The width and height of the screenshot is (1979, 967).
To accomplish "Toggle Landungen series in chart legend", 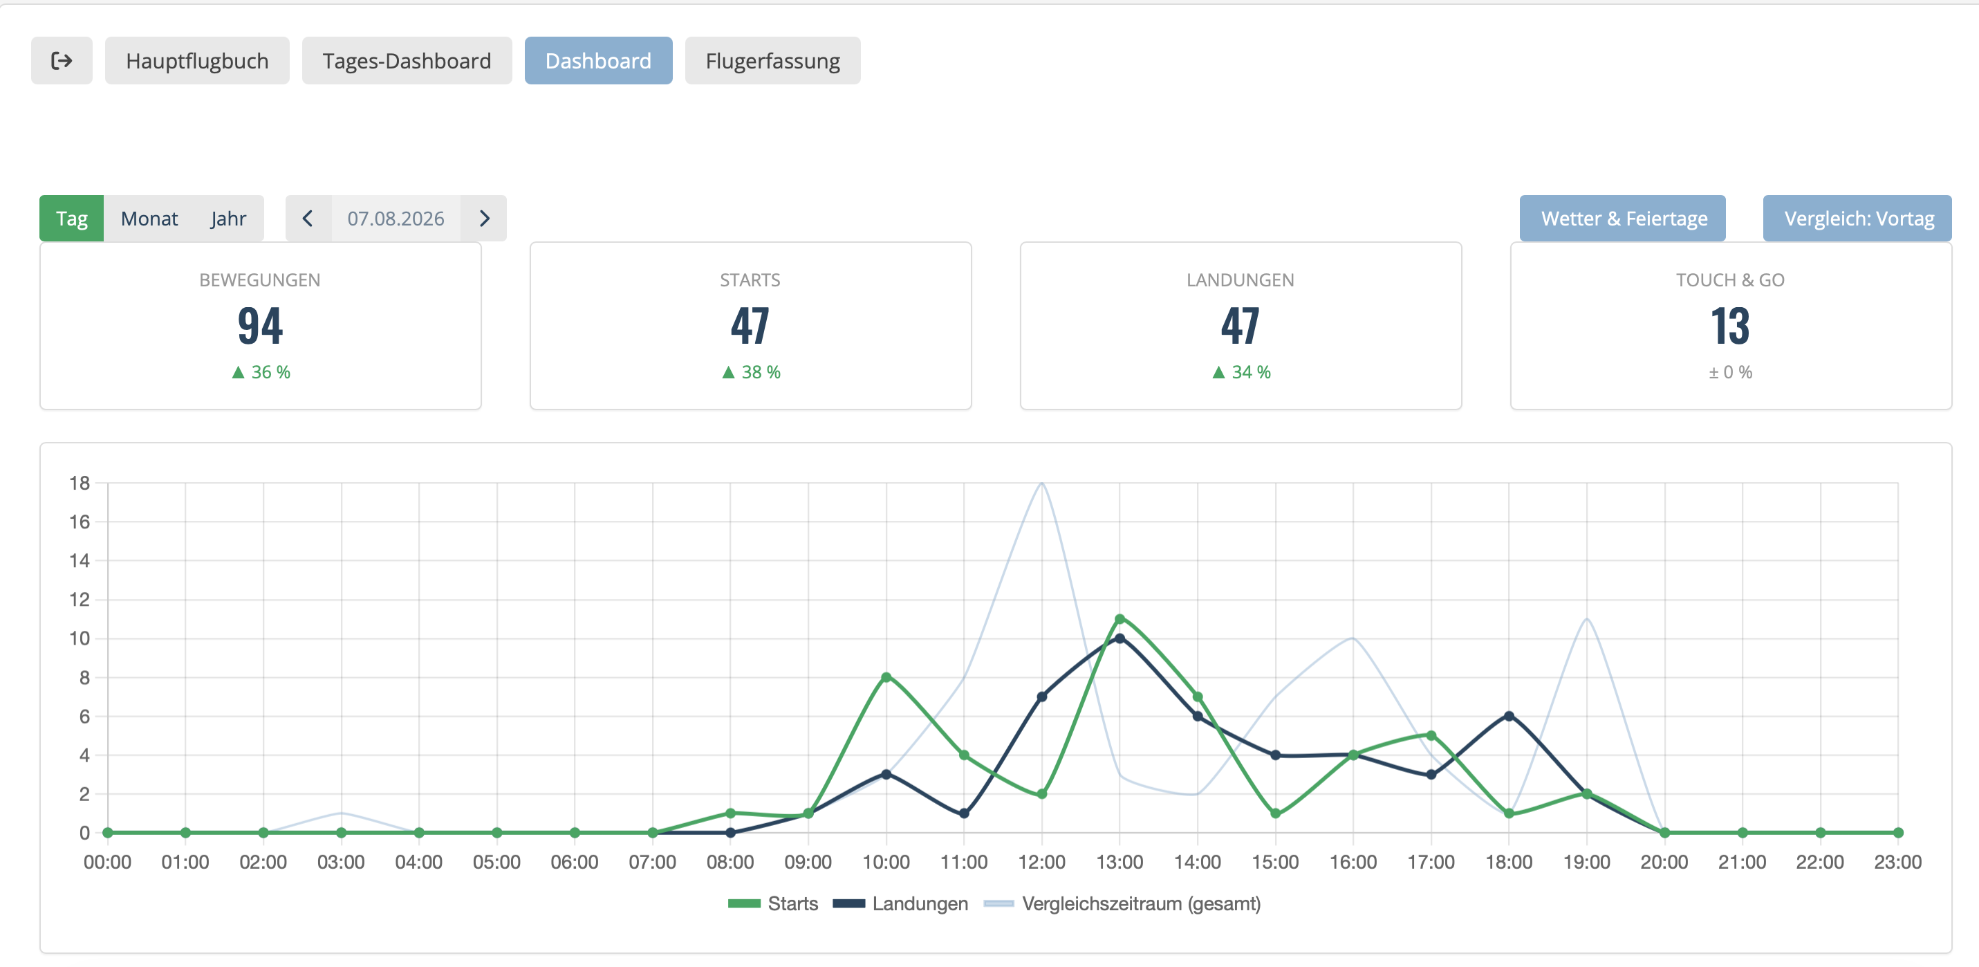I will click(900, 903).
